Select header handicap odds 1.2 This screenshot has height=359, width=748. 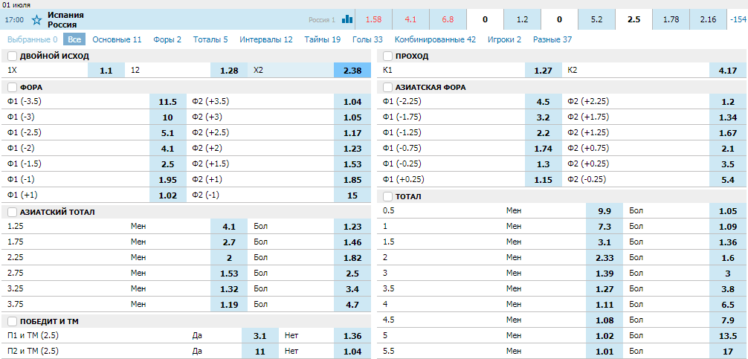[x=523, y=19]
